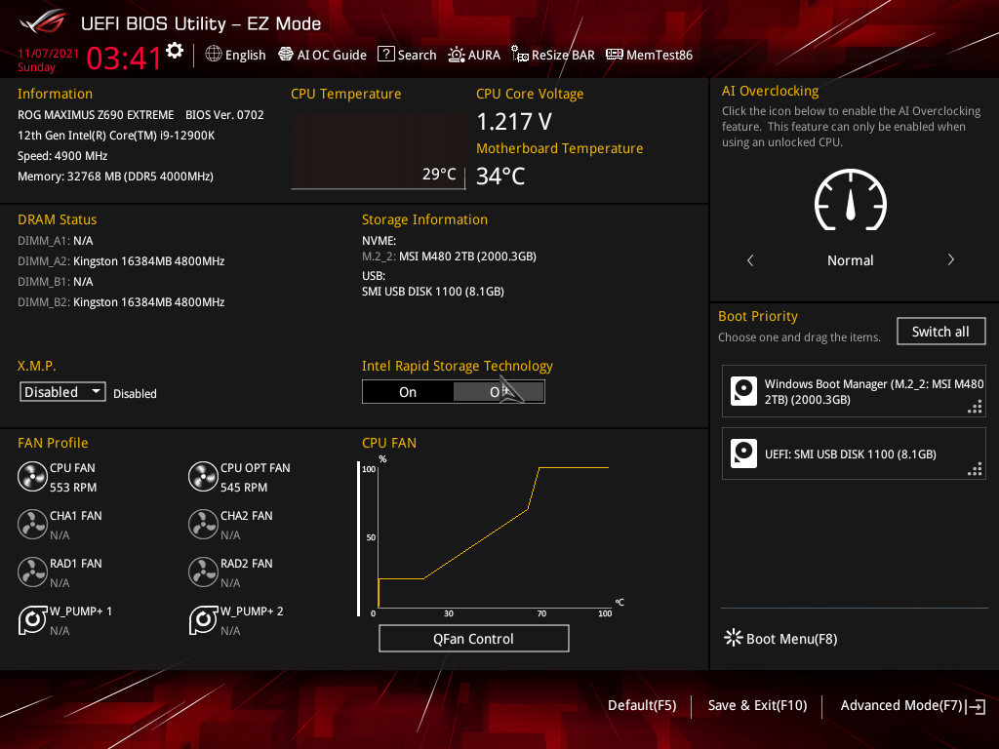
Task: Click the CPU FAN icon
Action: 32,476
